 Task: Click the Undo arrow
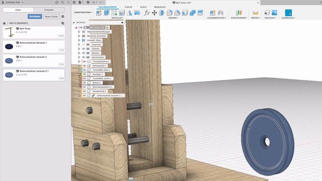coord(94,2)
